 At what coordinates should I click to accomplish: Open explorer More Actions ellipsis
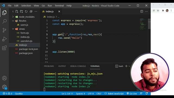coord(36,11)
